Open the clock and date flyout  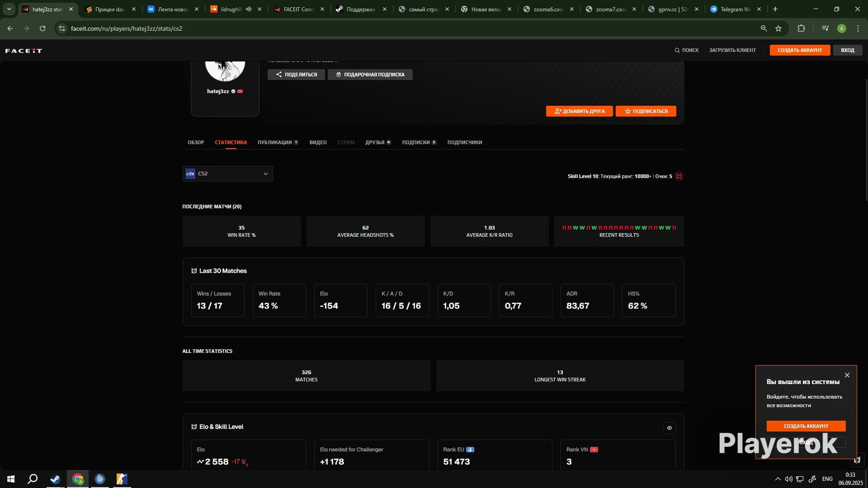tap(850, 479)
